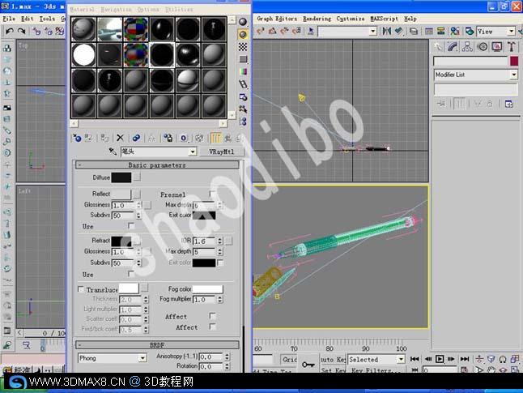
Task: Toggle checkered Background icon in material editor
Action: [243, 47]
